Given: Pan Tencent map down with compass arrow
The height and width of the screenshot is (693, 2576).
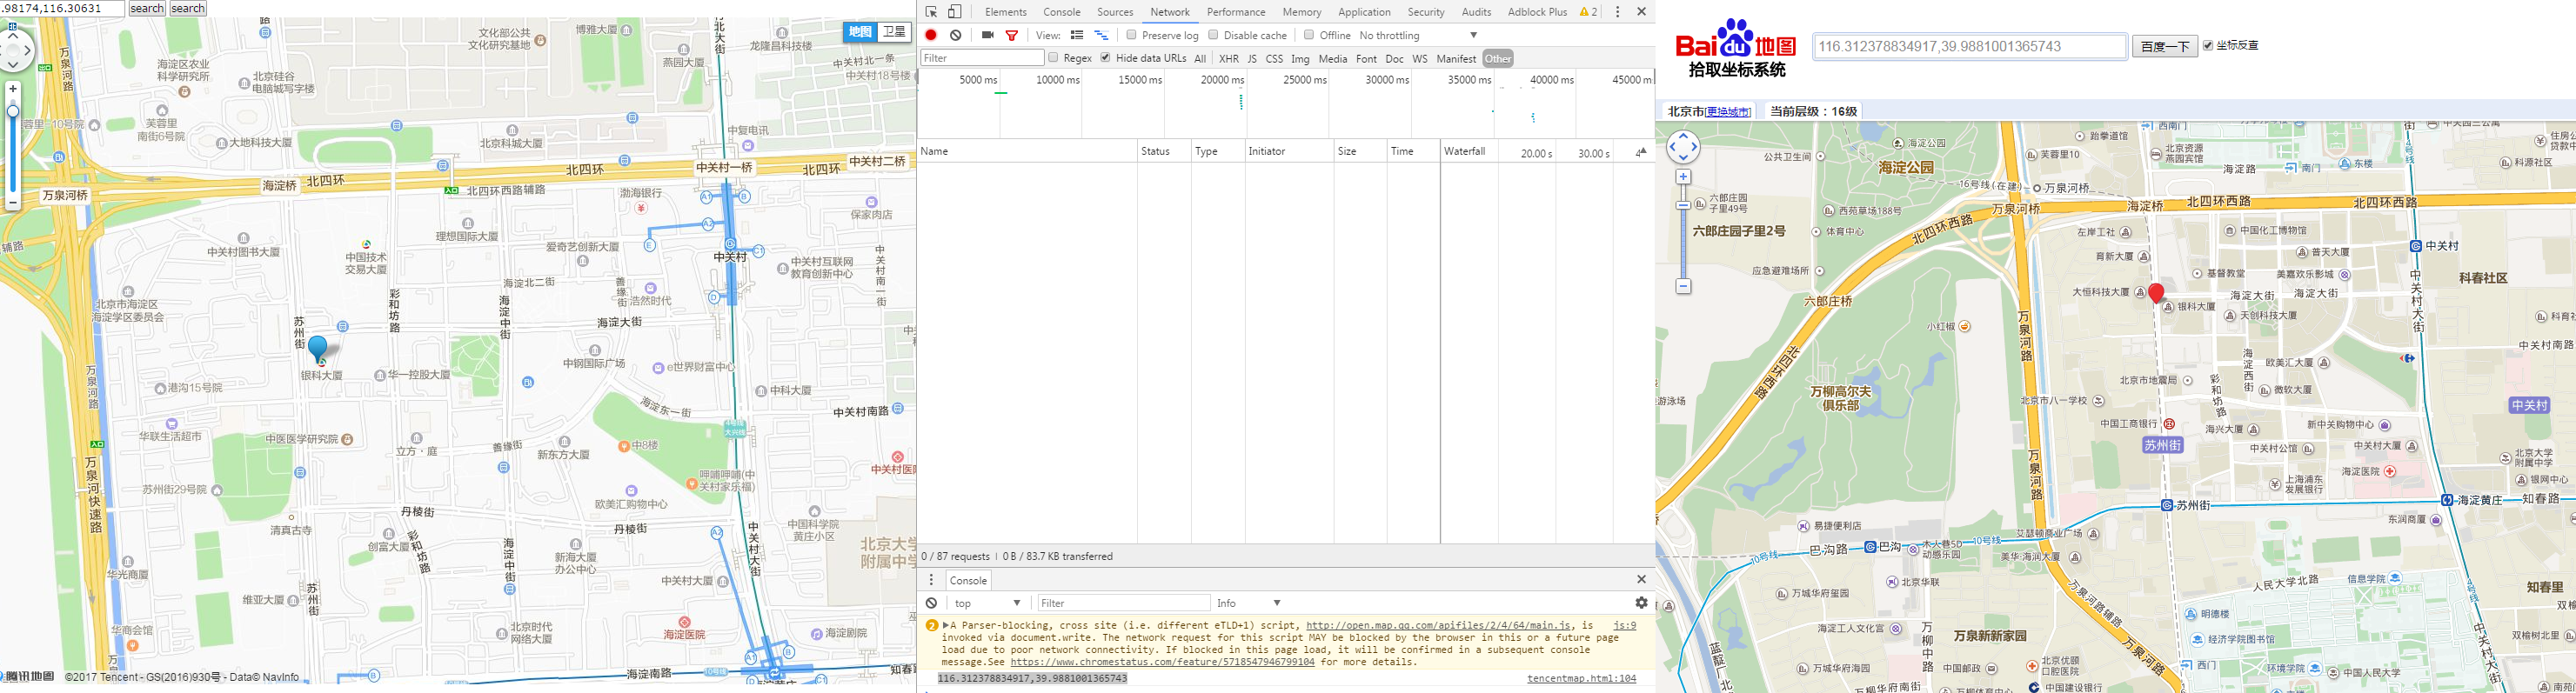Looking at the screenshot, I should tap(13, 64).
